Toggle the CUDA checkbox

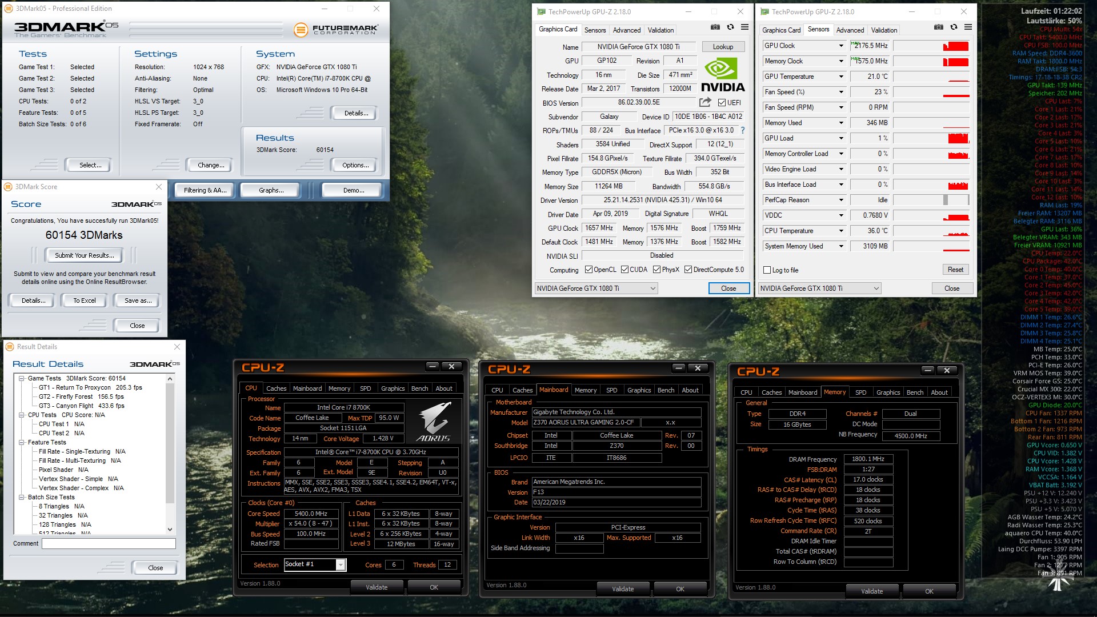click(624, 270)
